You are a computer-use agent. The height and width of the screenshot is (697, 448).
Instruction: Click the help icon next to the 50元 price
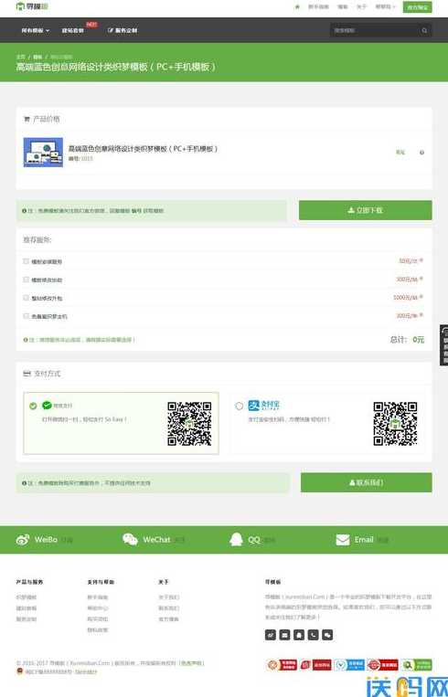421,260
